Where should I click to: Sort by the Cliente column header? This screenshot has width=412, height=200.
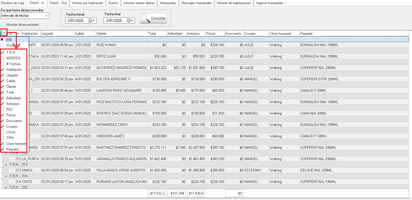[122, 34]
